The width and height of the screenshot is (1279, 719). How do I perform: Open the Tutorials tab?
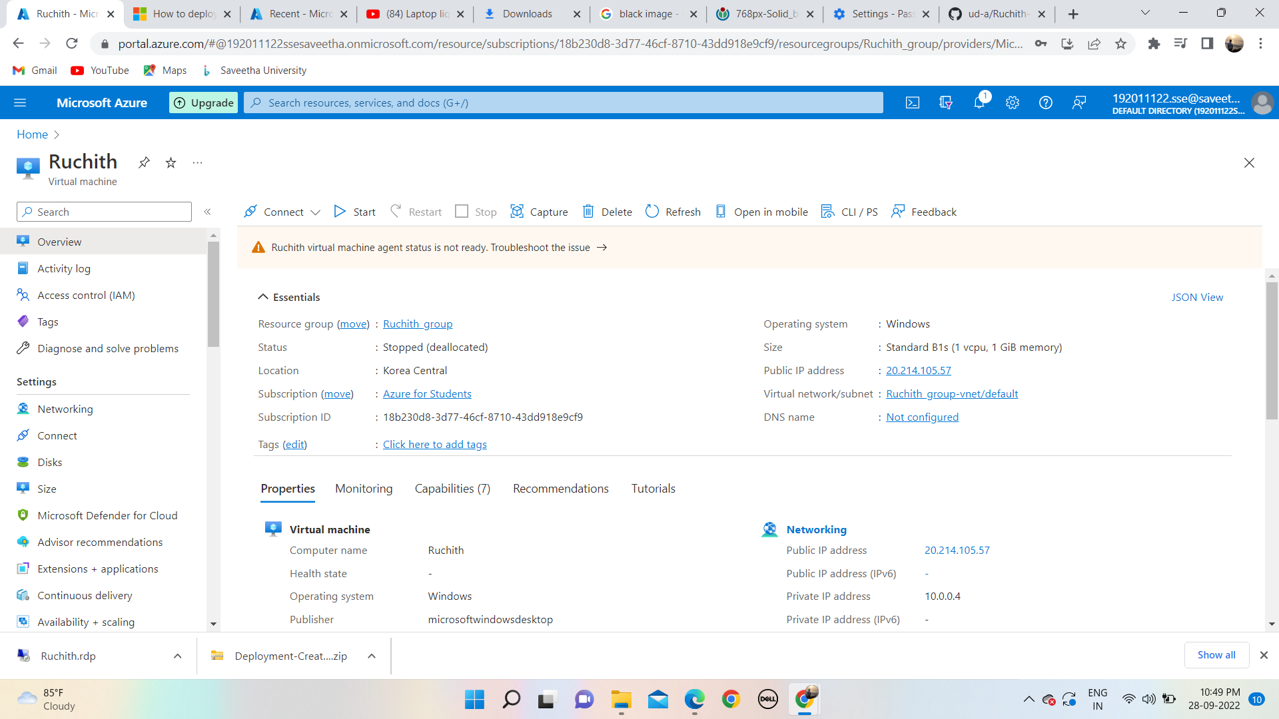(653, 489)
